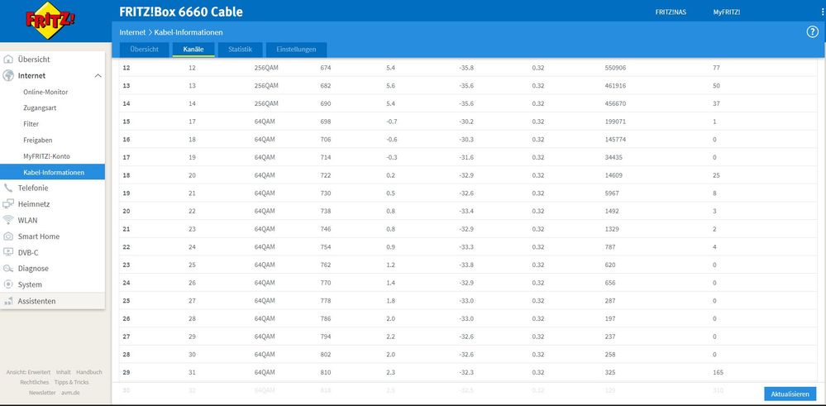826x406 pixels.
Task: Open the Heimnetz menu label
Action: tap(34, 203)
